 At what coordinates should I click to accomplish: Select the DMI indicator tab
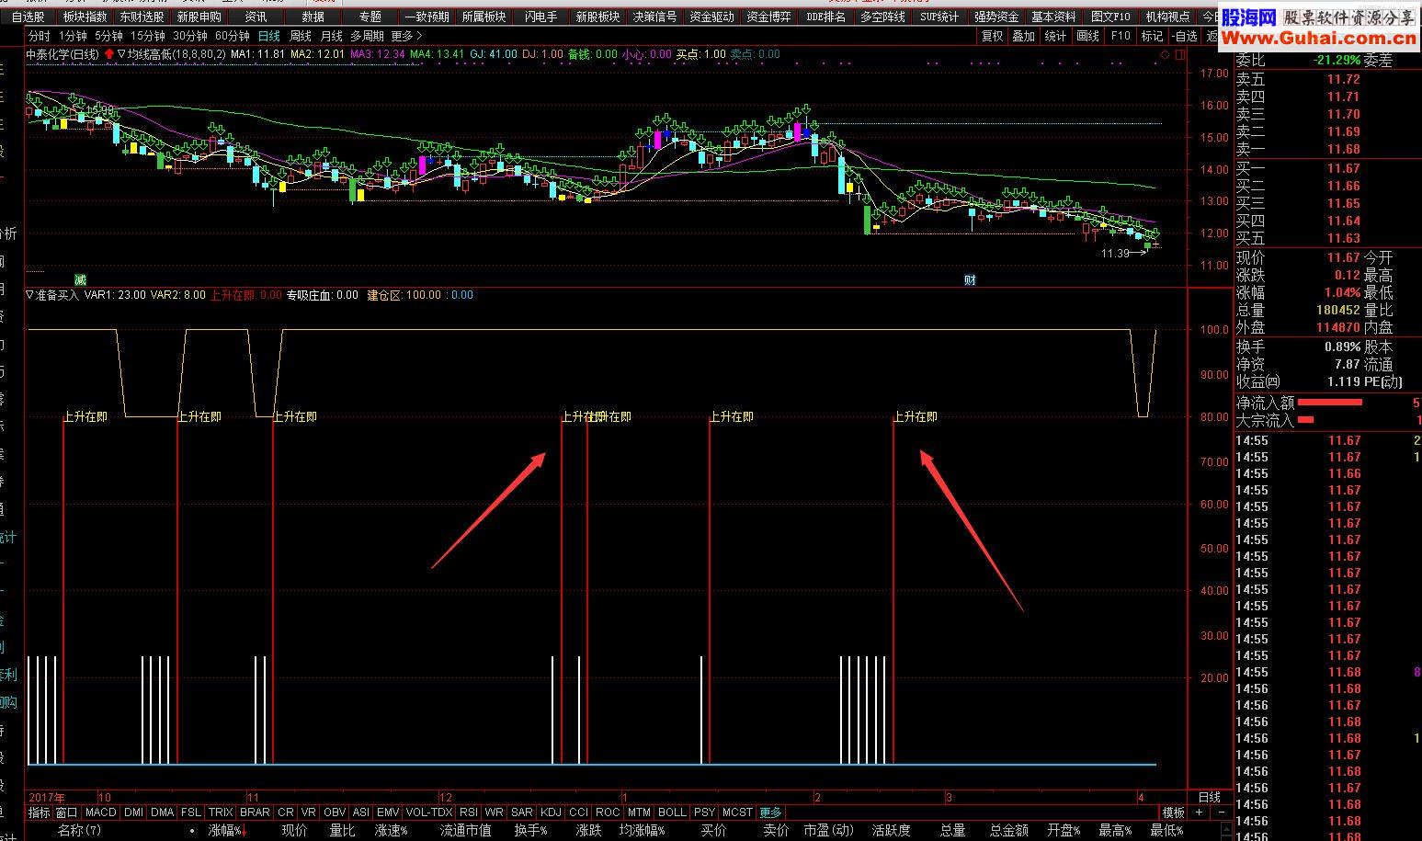tap(133, 813)
